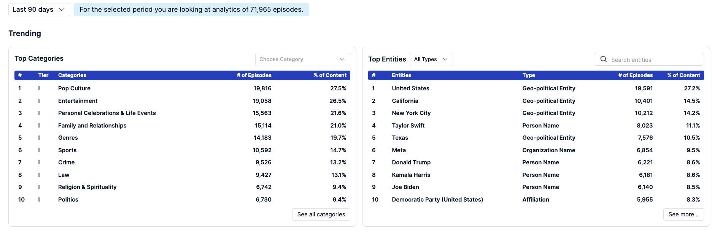Click the Categories column header
720x238 pixels.
pyautogui.click(x=72, y=75)
